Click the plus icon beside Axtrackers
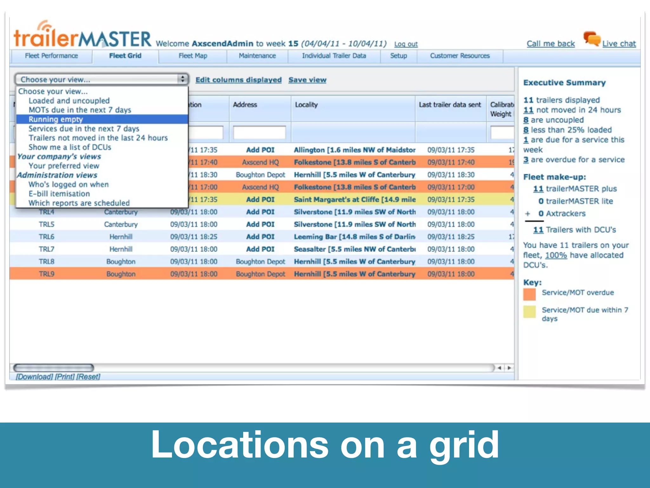650x488 pixels. click(x=527, y=214)
